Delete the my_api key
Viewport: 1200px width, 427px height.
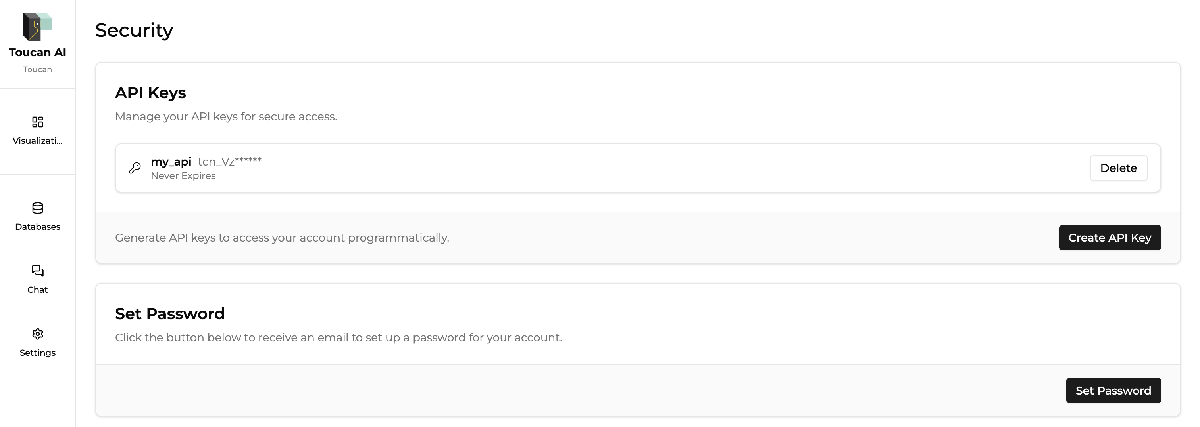click(1118, 168)
